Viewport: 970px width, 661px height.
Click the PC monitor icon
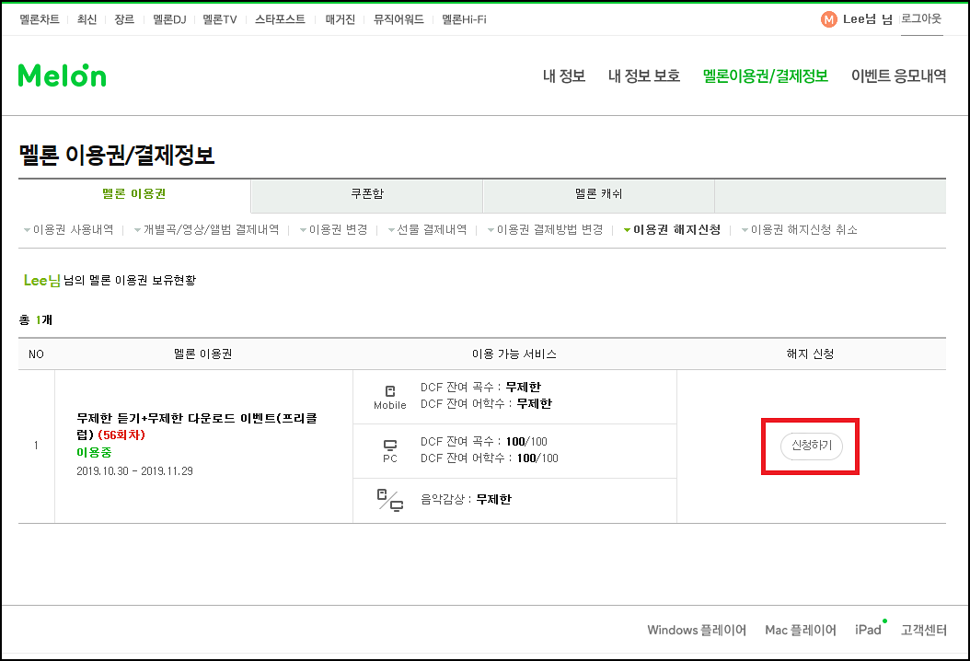pyautogui.click(x=389, y=445)
